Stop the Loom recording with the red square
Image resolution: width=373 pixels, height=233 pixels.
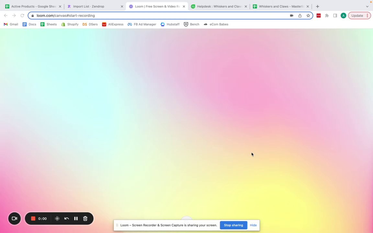pyautogui.click(x=33, y=218)
